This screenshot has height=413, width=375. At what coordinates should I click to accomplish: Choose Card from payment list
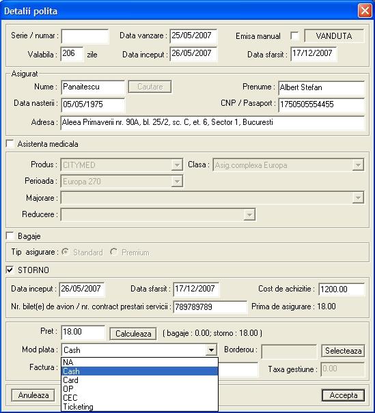pos(139,380)
